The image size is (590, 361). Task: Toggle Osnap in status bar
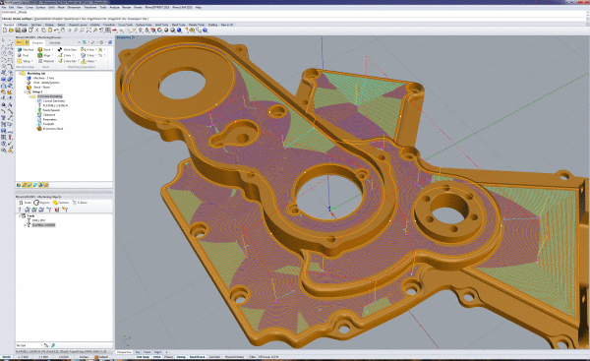(x=181, y=357)
